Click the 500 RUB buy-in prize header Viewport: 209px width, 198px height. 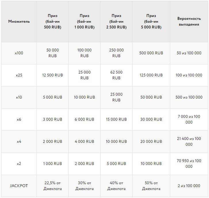point(53,22)
